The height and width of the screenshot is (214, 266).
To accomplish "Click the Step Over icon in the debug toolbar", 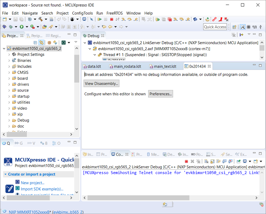I will coord(130,19).
